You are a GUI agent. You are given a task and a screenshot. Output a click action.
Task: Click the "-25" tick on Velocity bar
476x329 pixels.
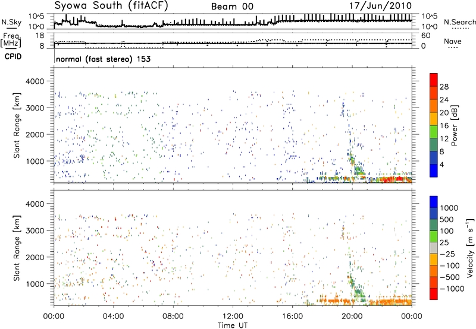click(447, 254)
